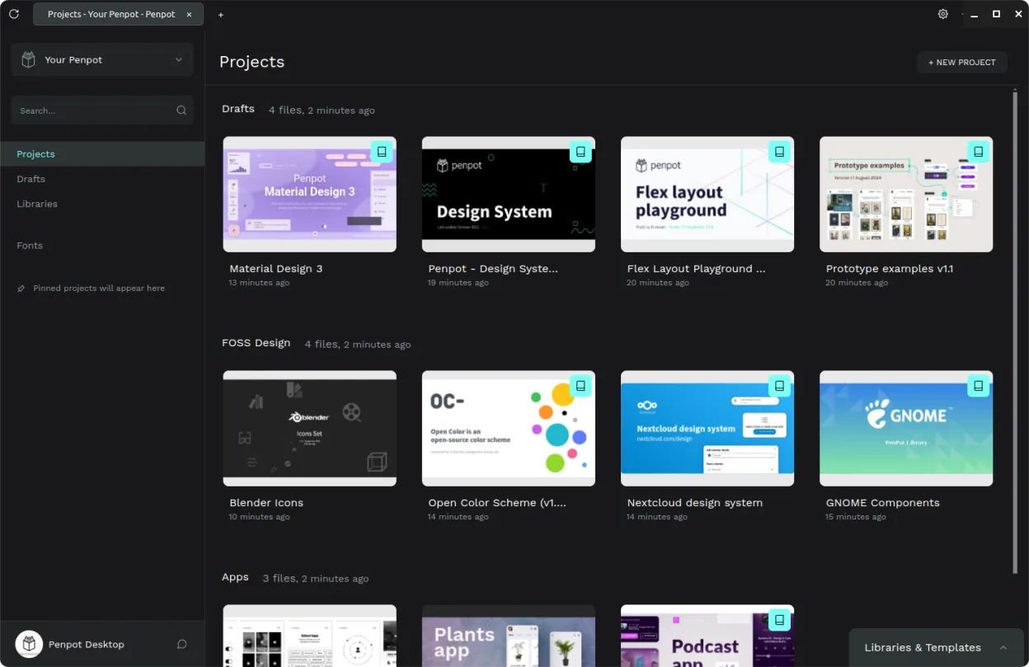The width and height of the screenshot is (1029, 667).
Task: Click '10 minutes ago' under Blender Icons
Action: tap(259, 517)
